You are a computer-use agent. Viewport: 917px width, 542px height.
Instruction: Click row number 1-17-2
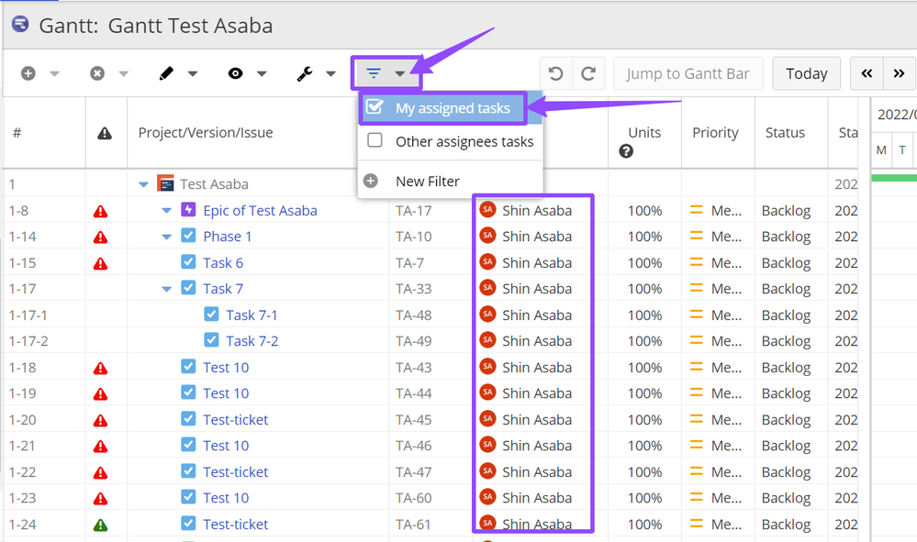(x=28, y=342)
